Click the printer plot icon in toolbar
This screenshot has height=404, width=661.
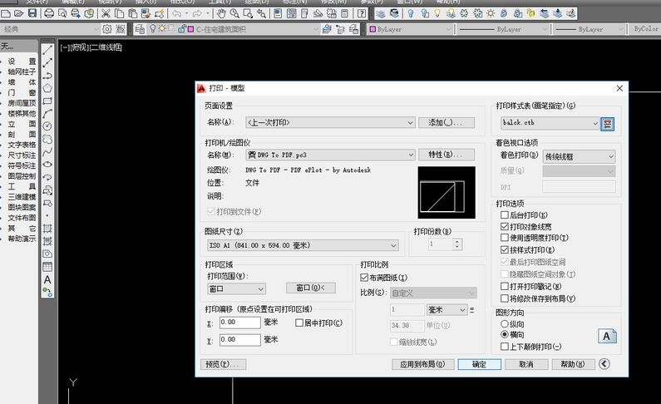(x=49, y=13)
